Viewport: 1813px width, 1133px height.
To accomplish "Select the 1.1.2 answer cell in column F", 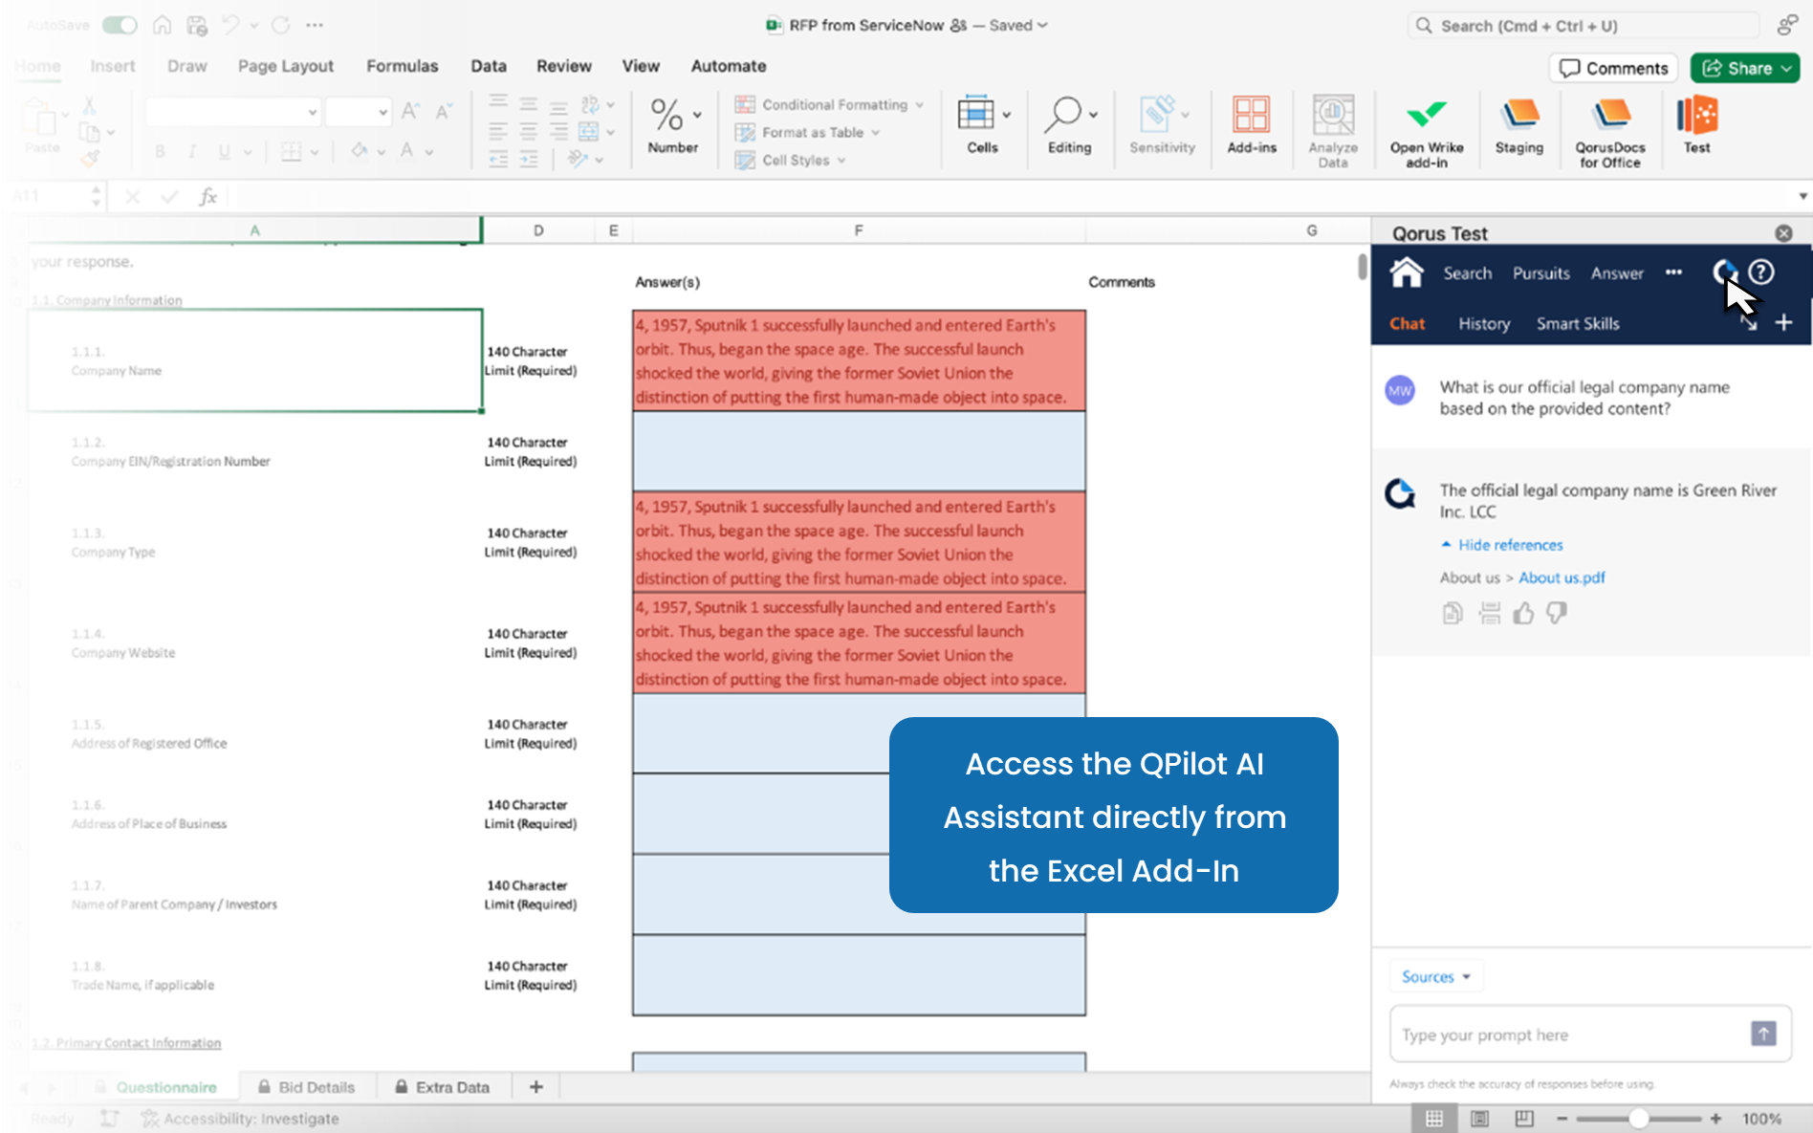I will pyautogui.click(x=859, y=451).
